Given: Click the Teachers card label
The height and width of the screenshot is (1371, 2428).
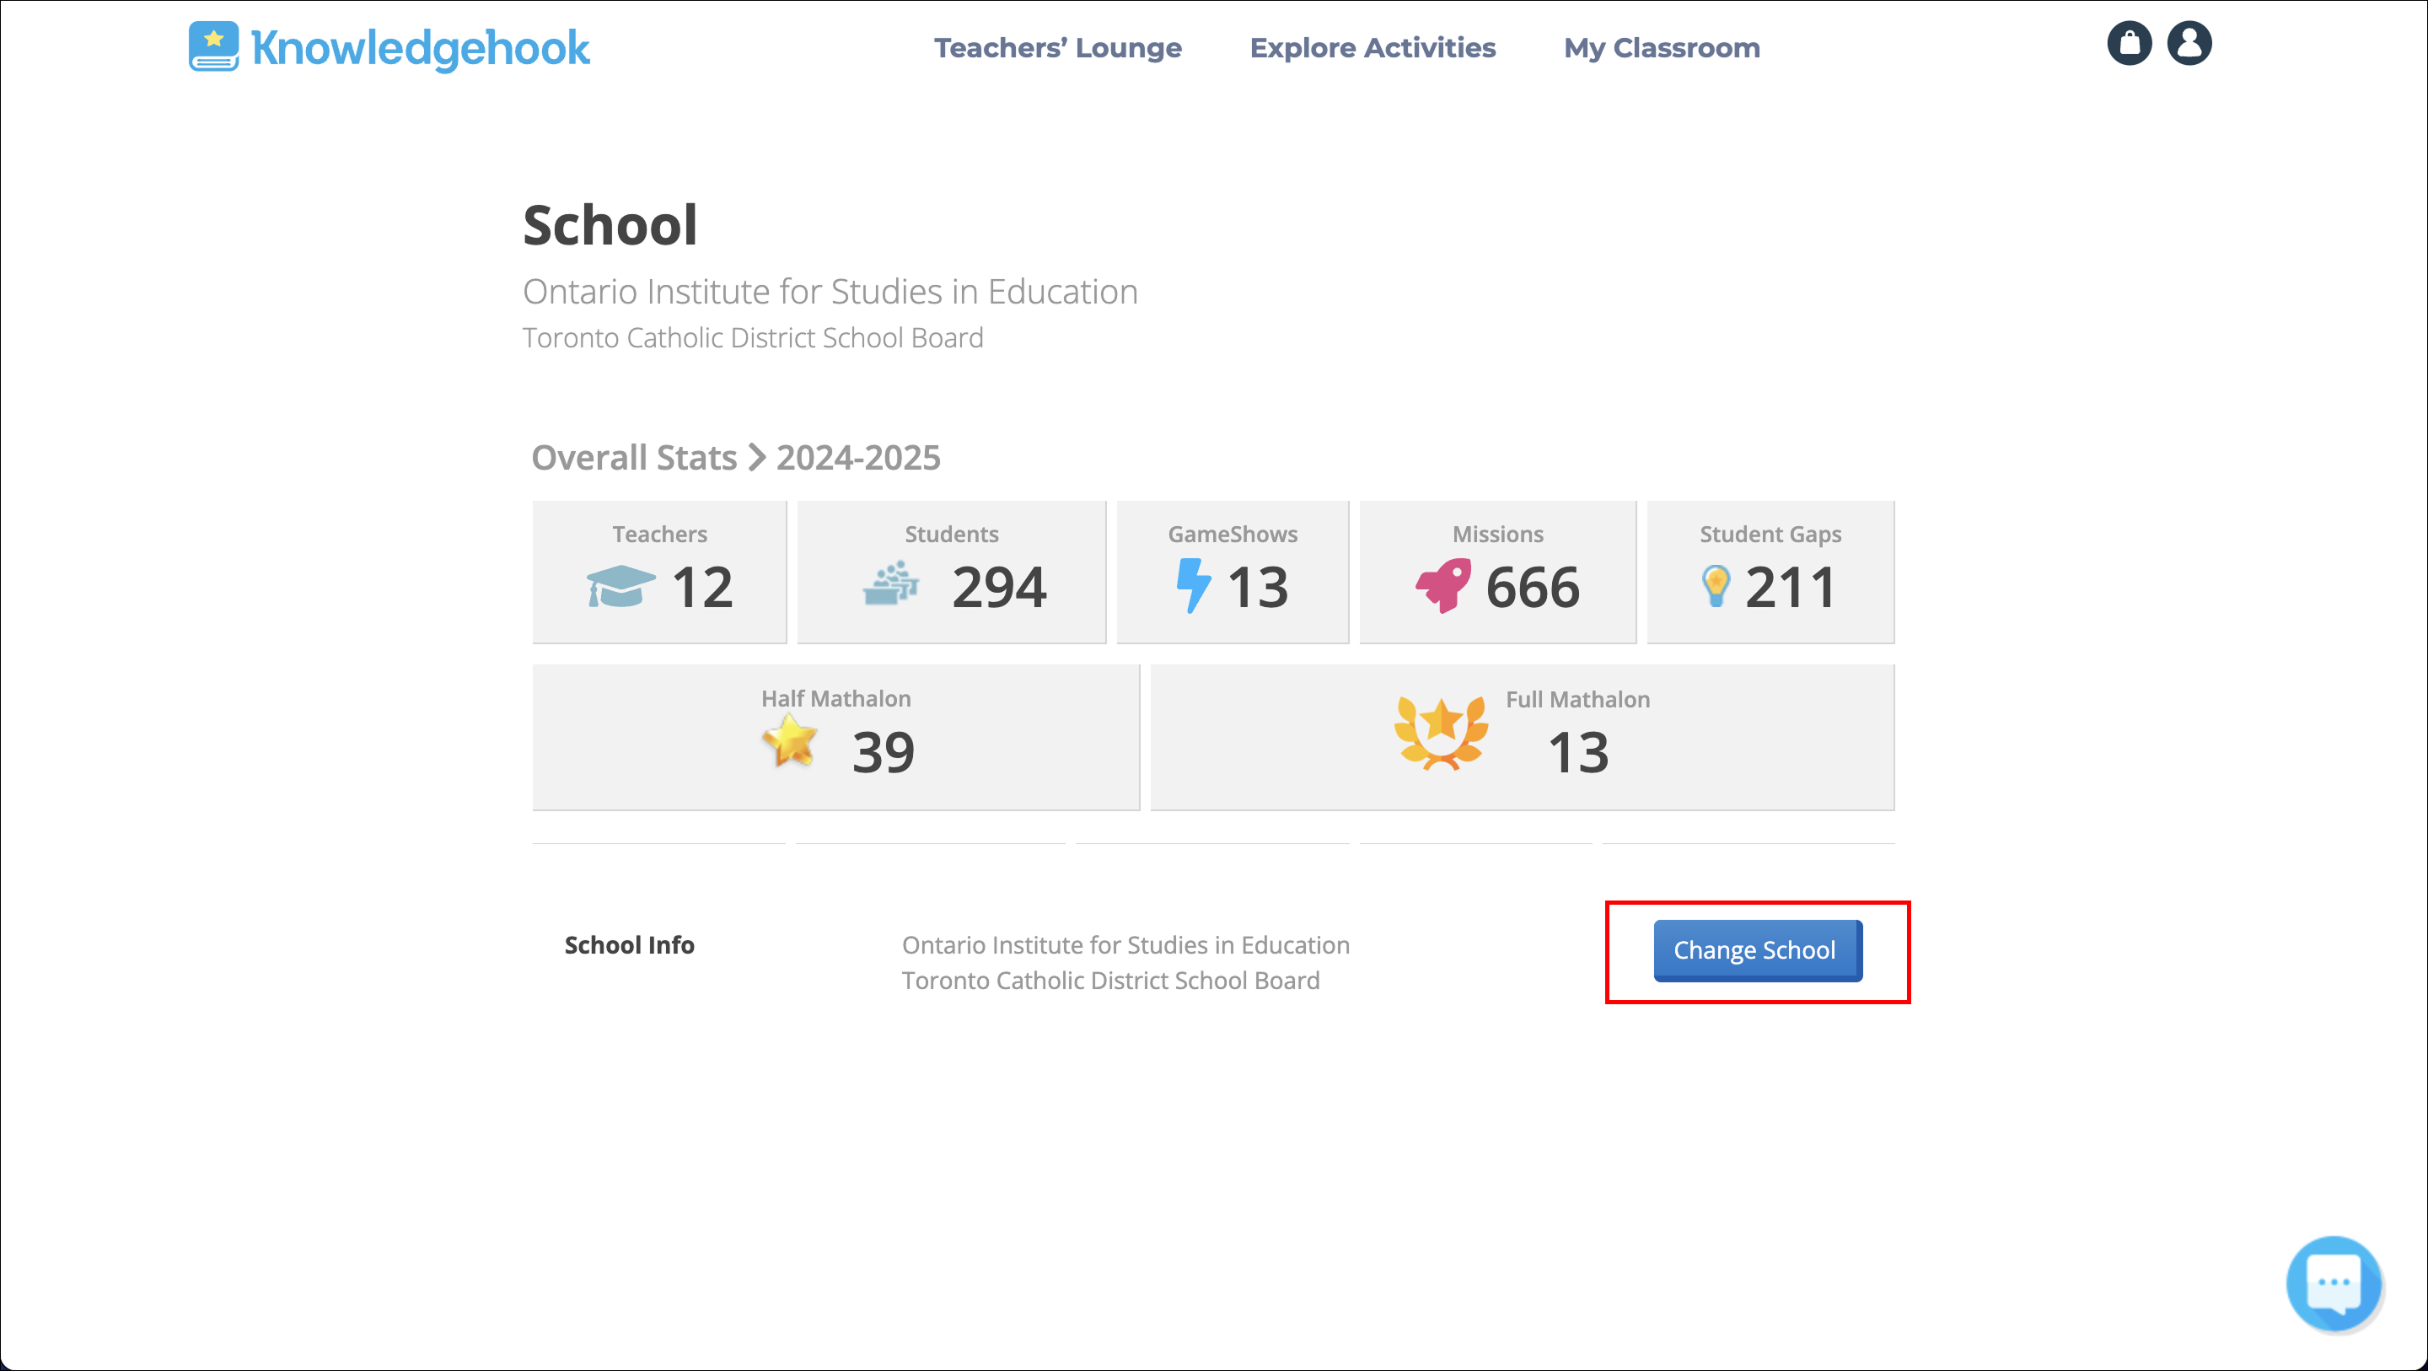Looking at the screenshot, I should click(x=658, y=534).
